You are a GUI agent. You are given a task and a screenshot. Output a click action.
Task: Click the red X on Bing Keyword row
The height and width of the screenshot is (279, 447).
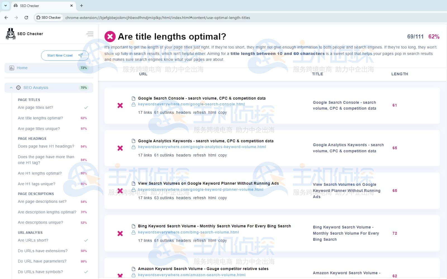(120, 234)
